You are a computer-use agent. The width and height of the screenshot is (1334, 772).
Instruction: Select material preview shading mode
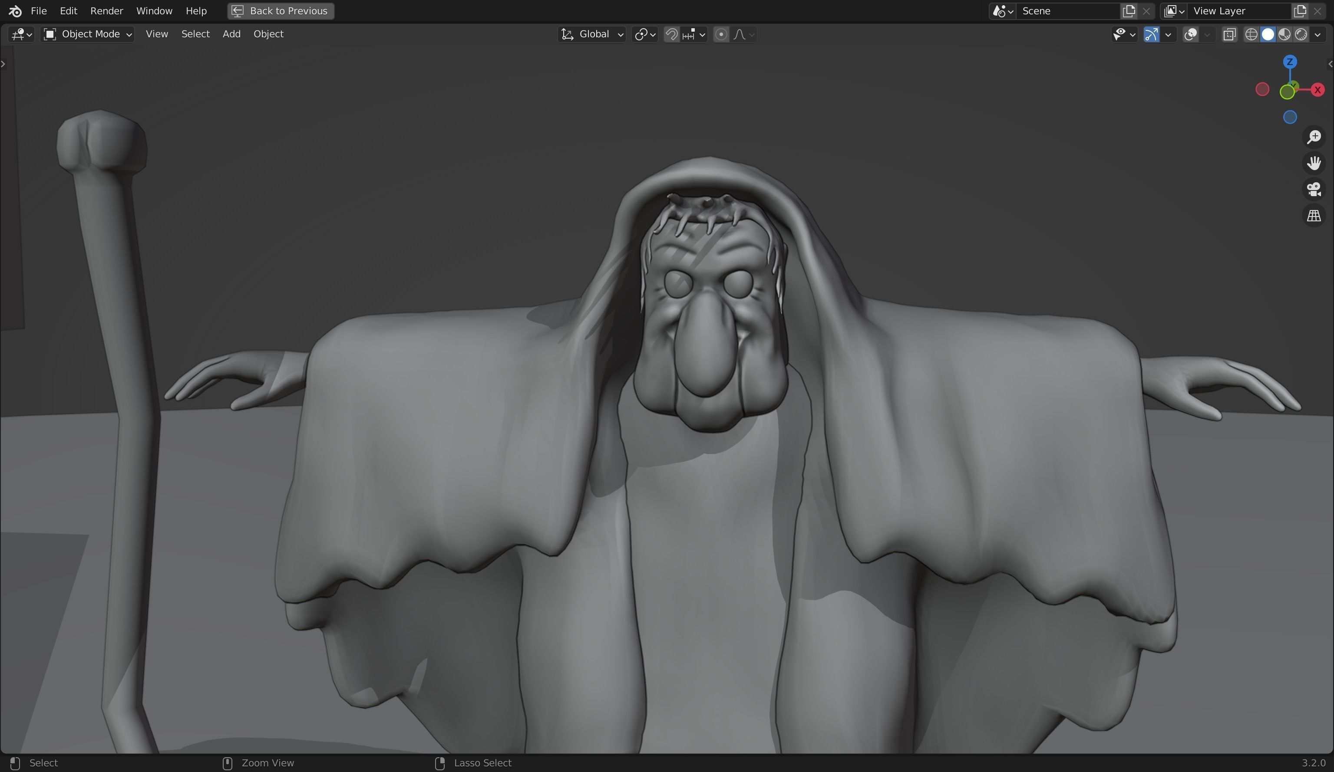click(1284, 34)
